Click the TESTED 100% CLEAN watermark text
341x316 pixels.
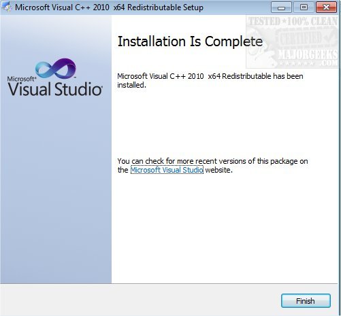point(293,22)
